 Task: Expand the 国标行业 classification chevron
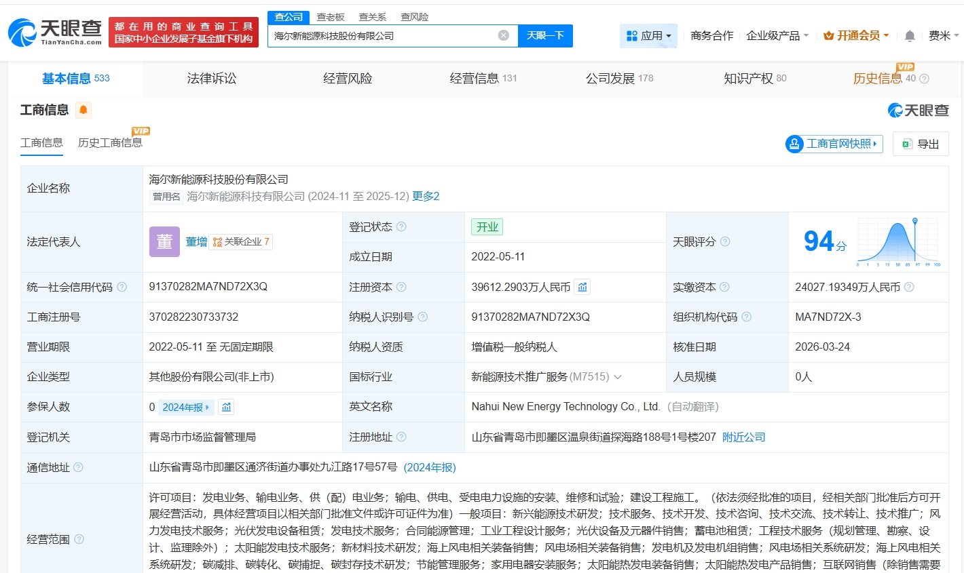point(618,377)
